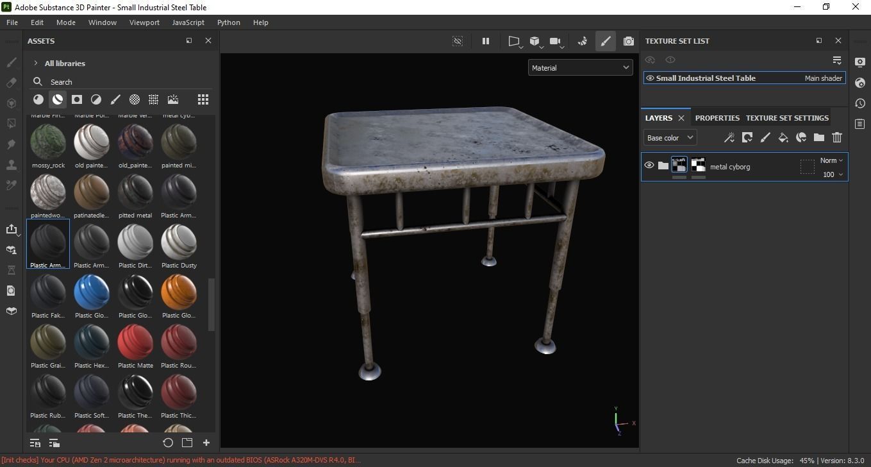The image size is (871, 467).
Task: Select the Projection tool
Action: click(x=11, y=103)
